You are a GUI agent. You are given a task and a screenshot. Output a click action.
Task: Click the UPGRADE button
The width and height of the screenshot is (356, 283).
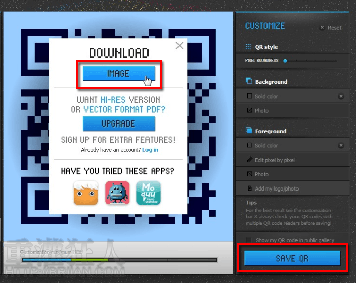tap(118, 123)
